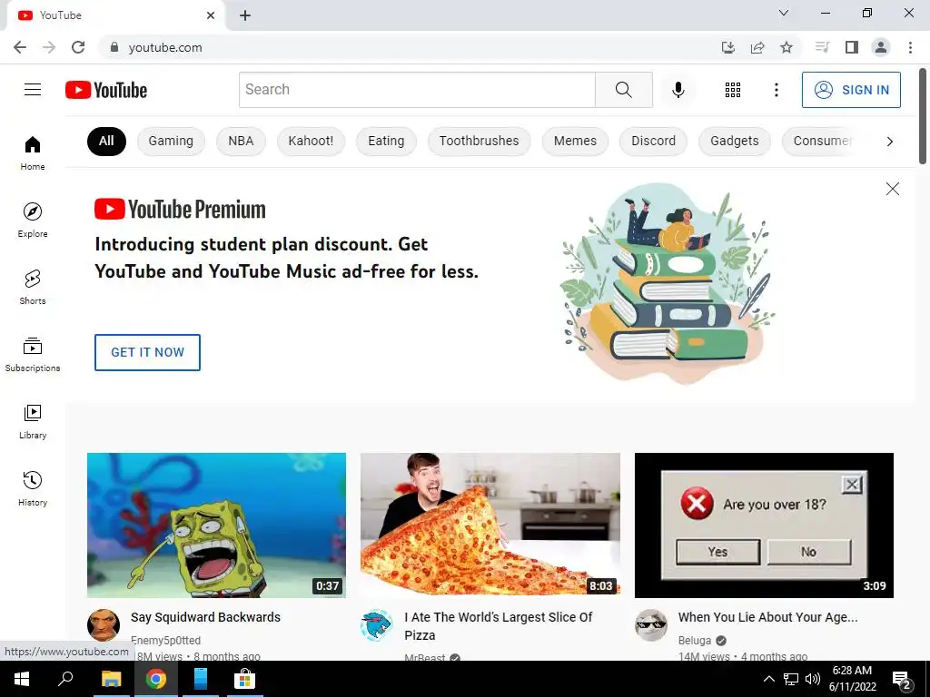Open the notification center icon
Viewport: 930px width, 697px height.
click(902, 679)
